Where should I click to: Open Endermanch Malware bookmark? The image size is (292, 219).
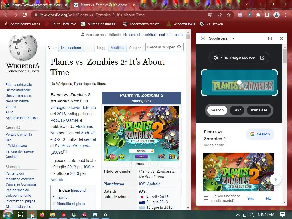click(143, 24)
